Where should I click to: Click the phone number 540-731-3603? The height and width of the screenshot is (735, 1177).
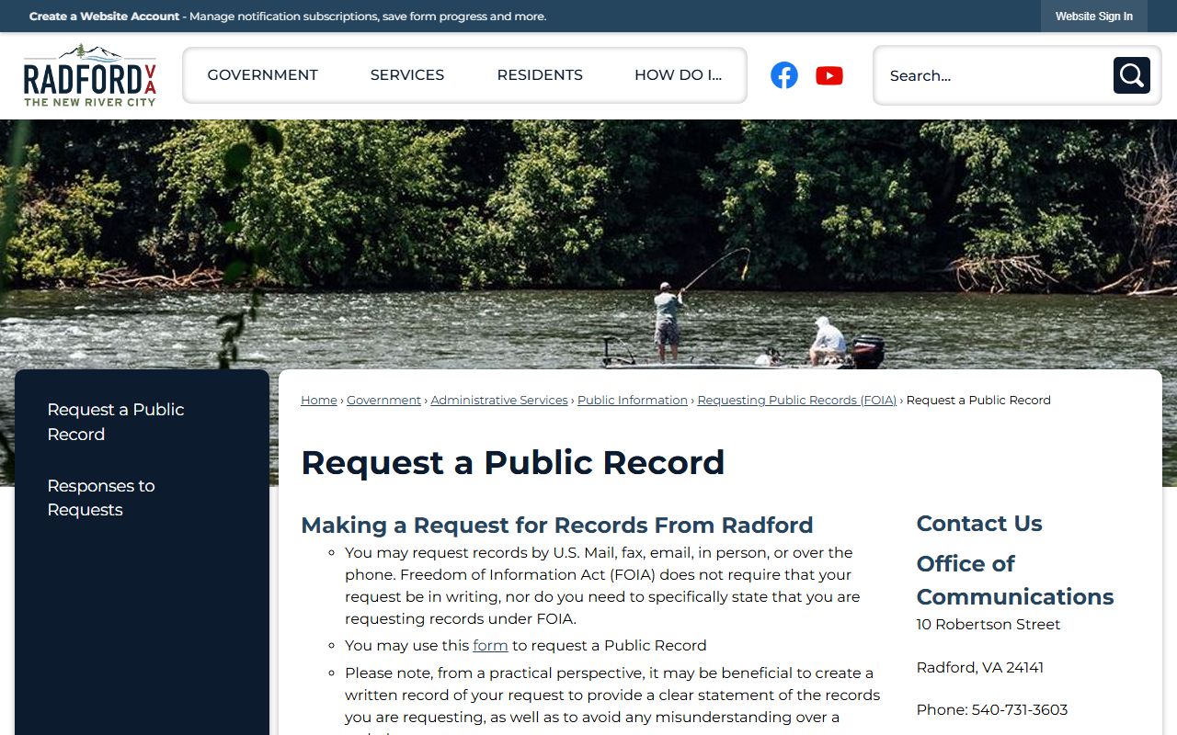pos(1020,710)
